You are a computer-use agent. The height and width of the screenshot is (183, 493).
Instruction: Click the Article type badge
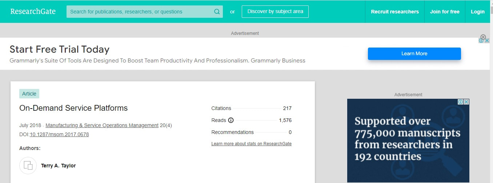[29, 94]
